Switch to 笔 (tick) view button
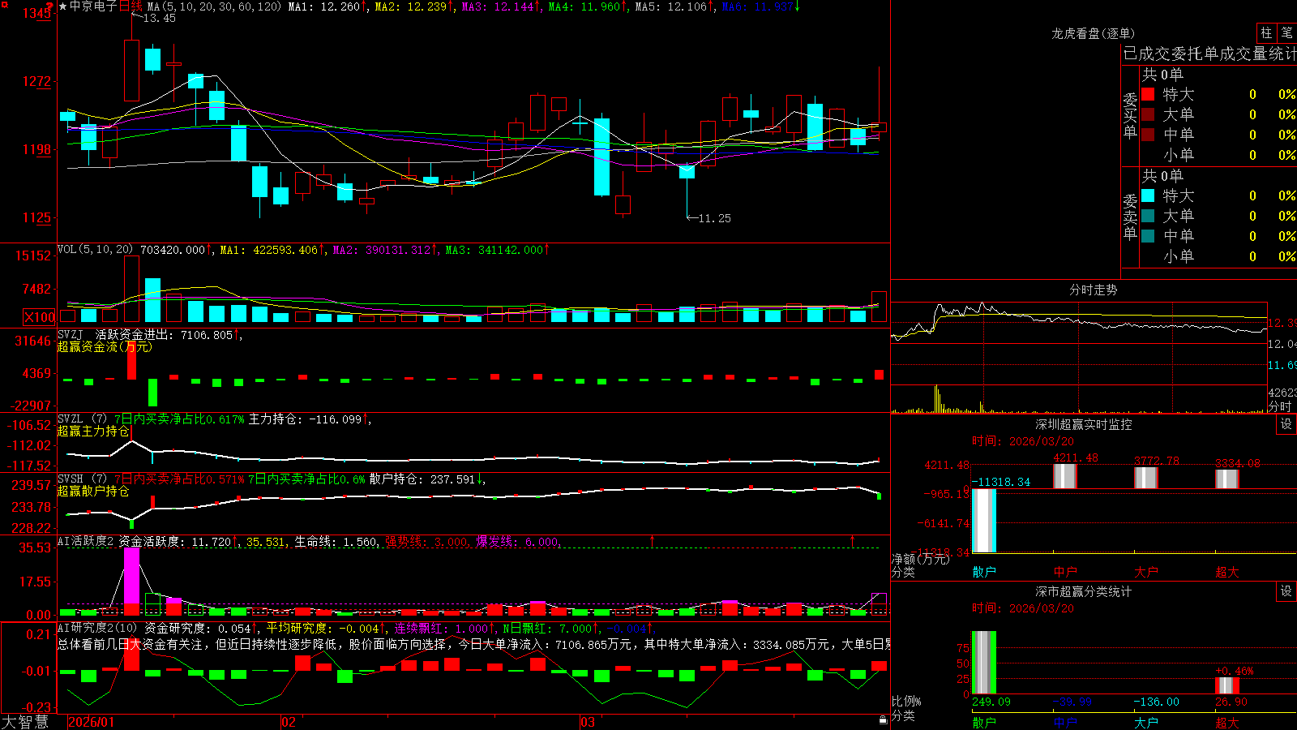Viewport: 1297px width, 730px height. pos(1286,33)
